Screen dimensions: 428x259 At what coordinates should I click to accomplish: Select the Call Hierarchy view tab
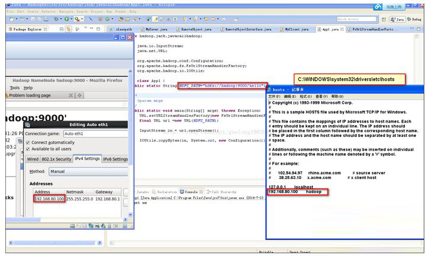(x=222, y=192)
